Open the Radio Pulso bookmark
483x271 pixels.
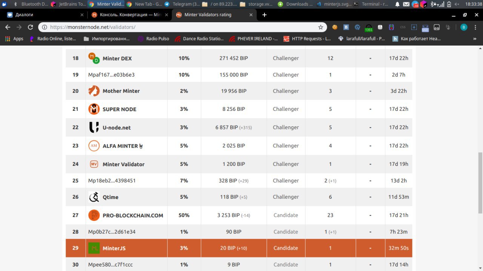[x=154, y=38]
